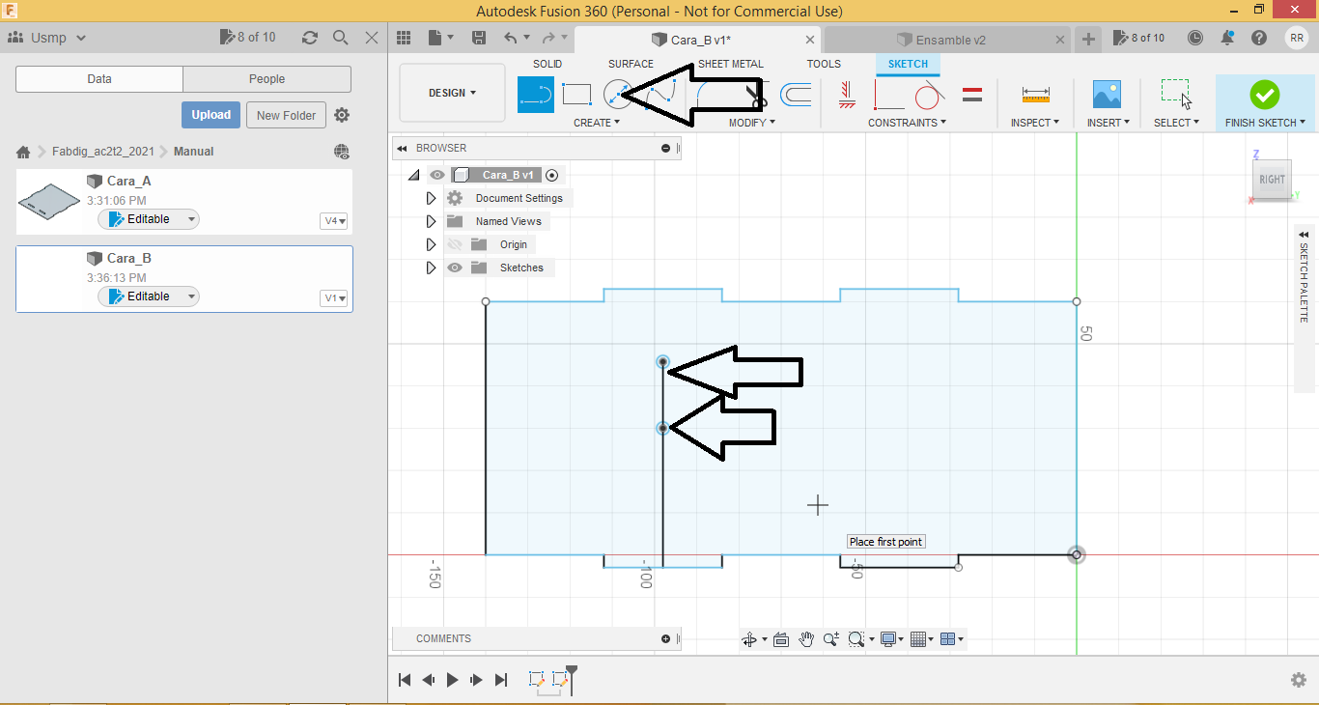Open timeline settings gear
1319x705 pixels.
pyautogui.click(x=1299, y=680)
